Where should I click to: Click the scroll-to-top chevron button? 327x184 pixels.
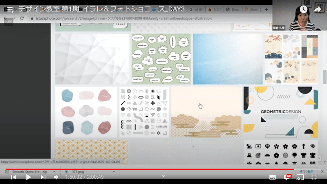(319, 158)
